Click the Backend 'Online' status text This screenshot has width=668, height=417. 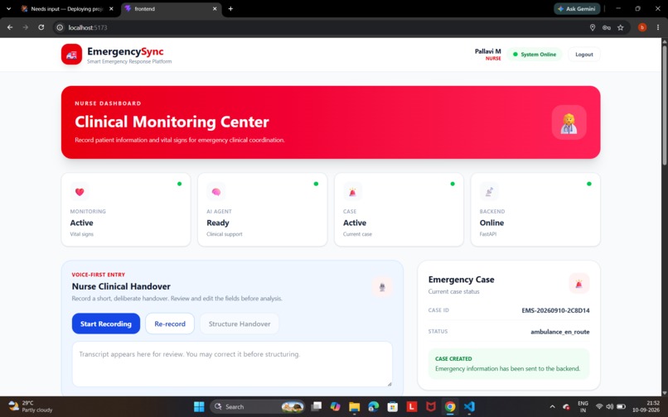(x=491, y=223)
